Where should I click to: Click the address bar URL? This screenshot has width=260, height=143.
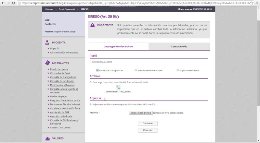[135, 3]
